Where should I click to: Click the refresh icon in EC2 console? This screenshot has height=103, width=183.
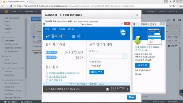(x=168, y=20)
